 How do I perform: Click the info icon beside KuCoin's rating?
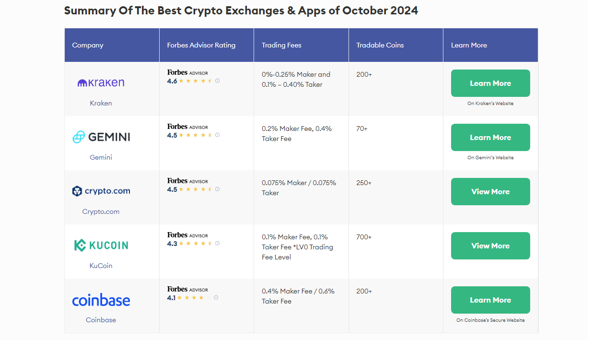pyautogui.click(x=217, y=243)
